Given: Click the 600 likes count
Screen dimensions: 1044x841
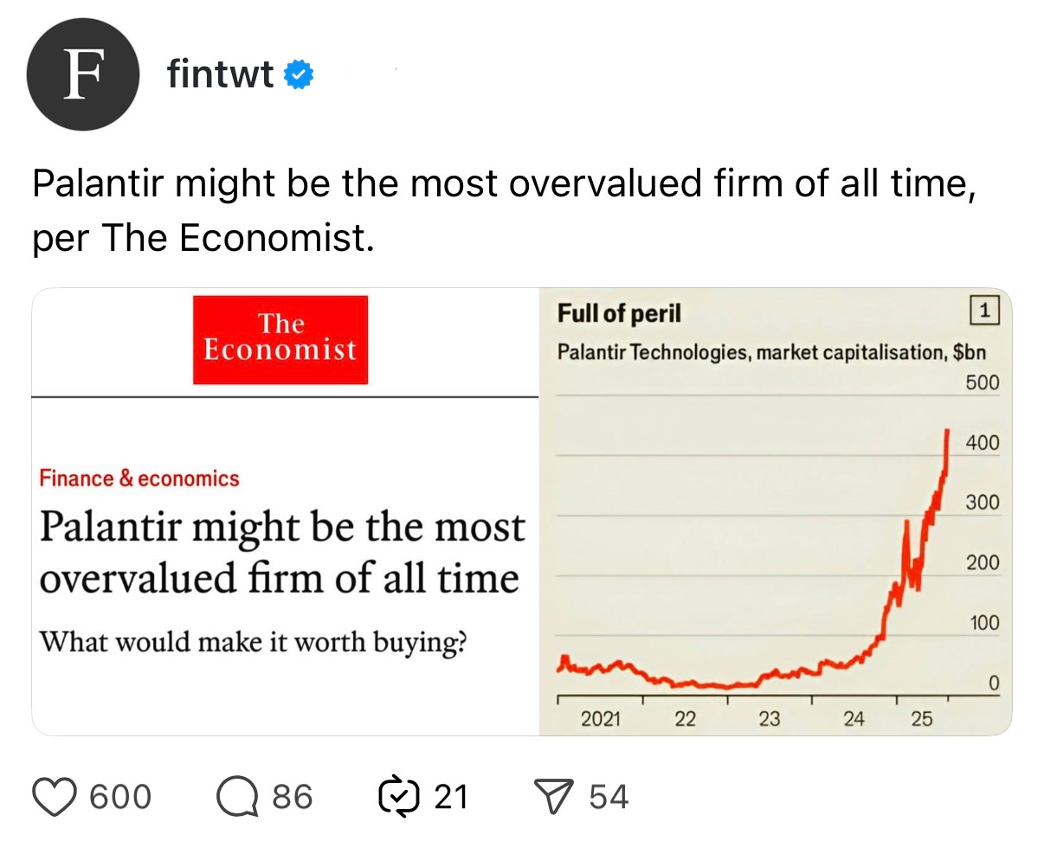Looking at the screenshot, I should pyautogui.click(x=120, y=797).
